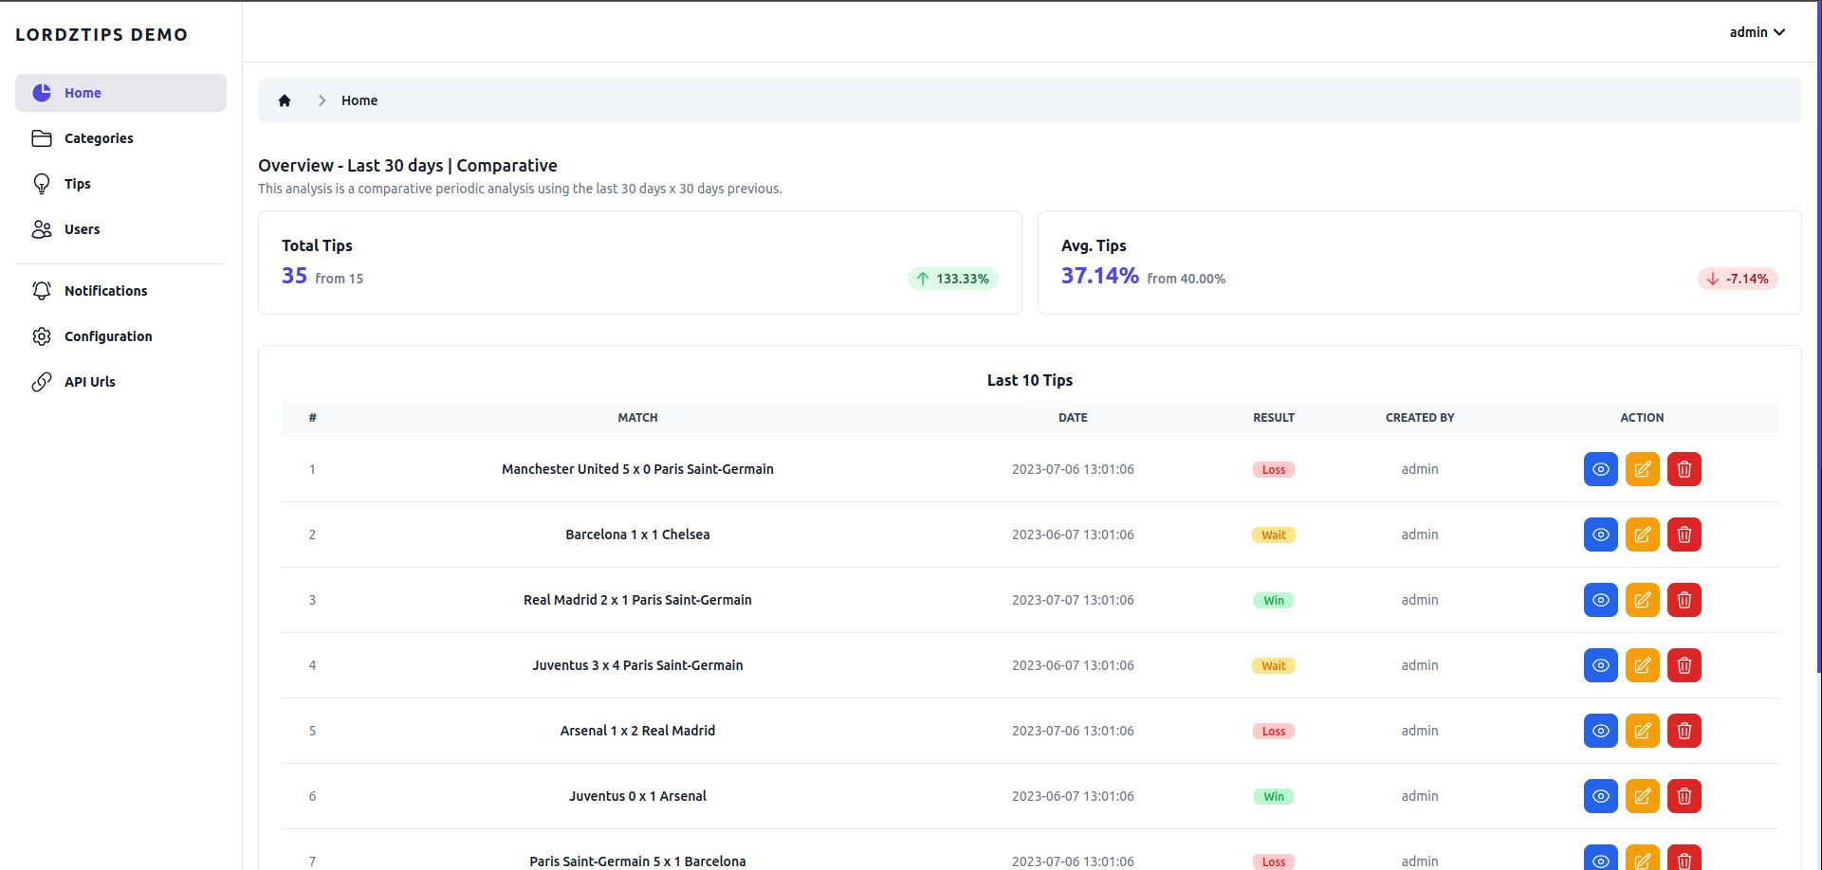1822x870 pixels.
Task: Open Notifications in the sidebar
Action: click(105, 291)
